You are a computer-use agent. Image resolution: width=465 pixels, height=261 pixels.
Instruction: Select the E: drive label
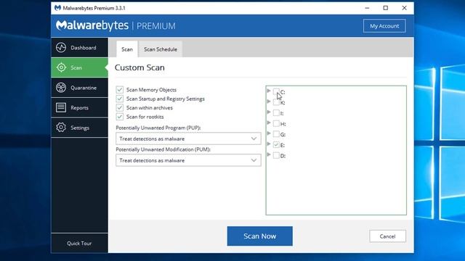[x=283, y=145]
